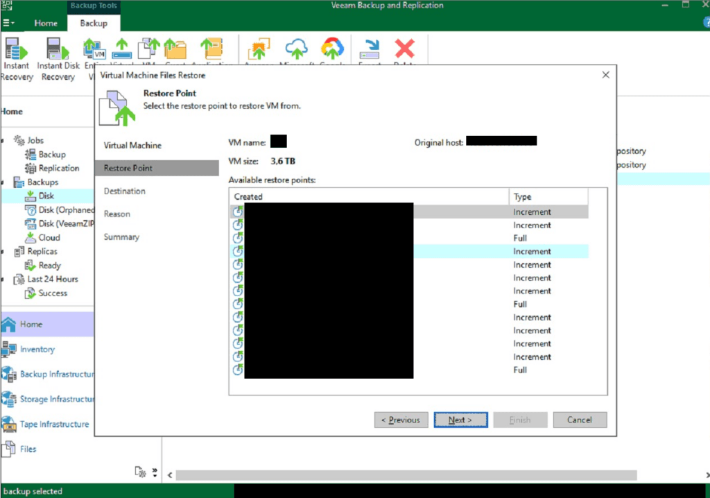Switch to the Home ribbon tab
The width and height of the screenshot is (710, 498).
click(x=46, y=23)
